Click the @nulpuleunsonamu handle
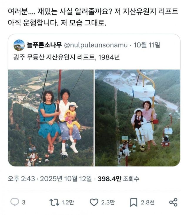Screen dimensions: 188x215 pos(96,45)
